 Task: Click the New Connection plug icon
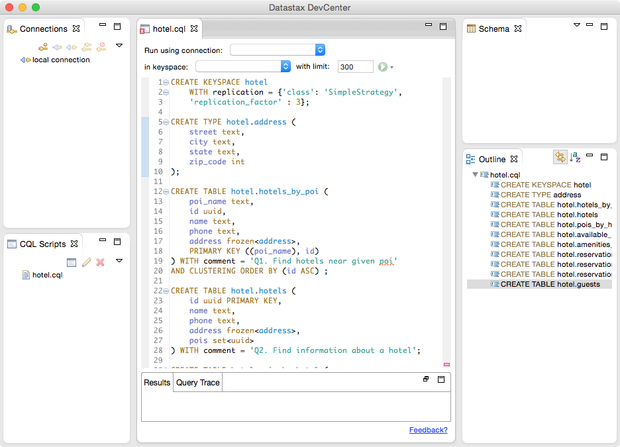click(43, 46)
